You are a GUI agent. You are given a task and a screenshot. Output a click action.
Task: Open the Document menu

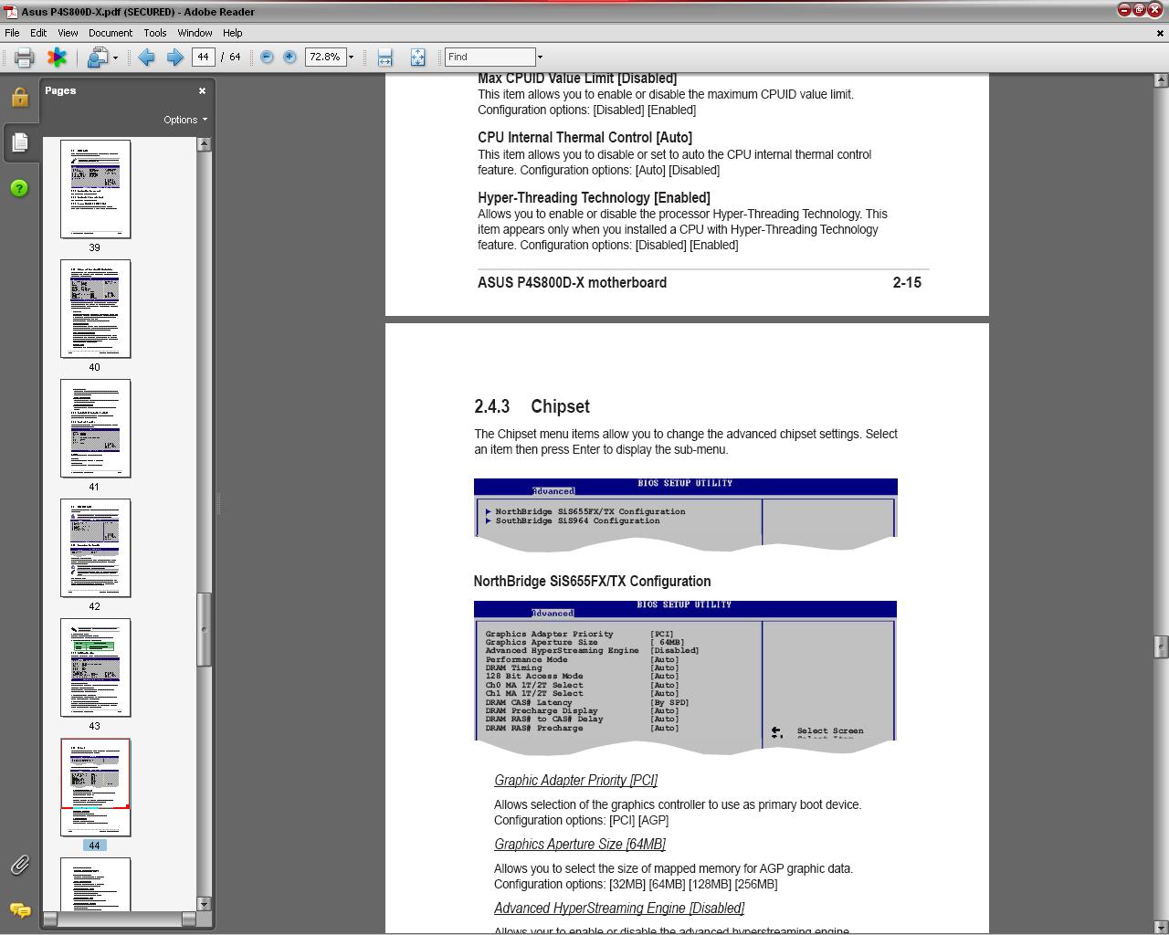click(x=111, y=33)
